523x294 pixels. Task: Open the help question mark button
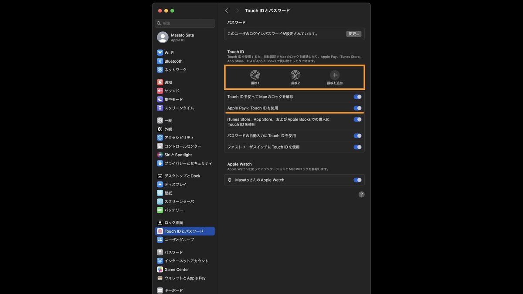[361, 195]
